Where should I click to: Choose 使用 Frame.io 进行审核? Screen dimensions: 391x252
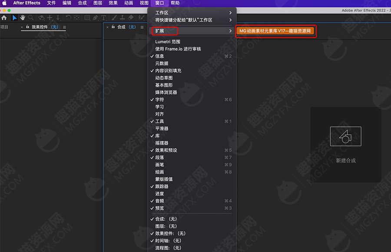(192, 49)
